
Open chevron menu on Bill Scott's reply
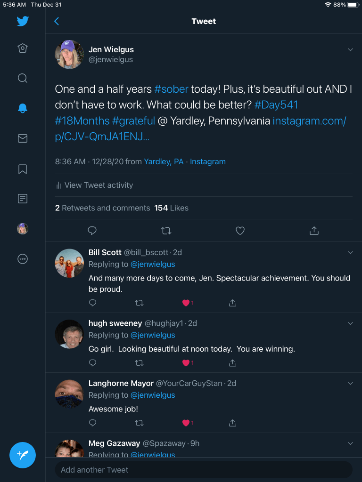pyautogui.click(x=350, y=253)
